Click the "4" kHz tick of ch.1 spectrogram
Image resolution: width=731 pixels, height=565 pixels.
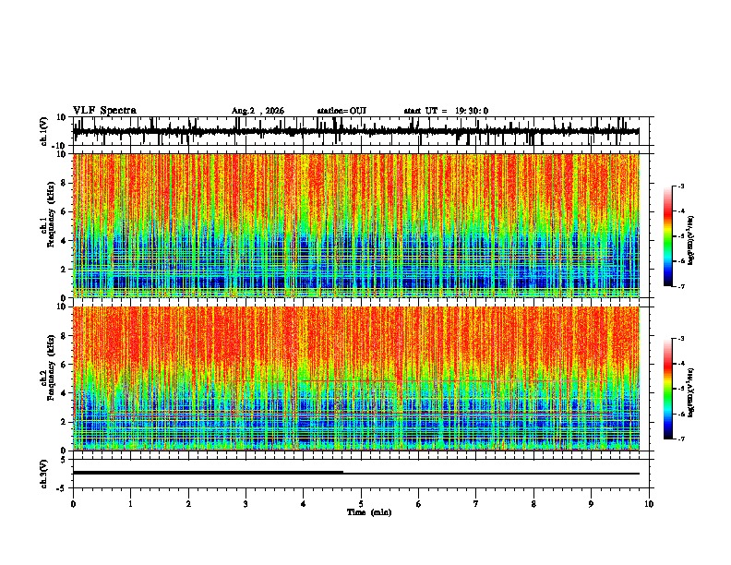point(65,241)
